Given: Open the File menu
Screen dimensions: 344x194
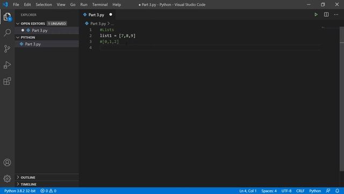Looking at the screenshot, I should [16, 4].
